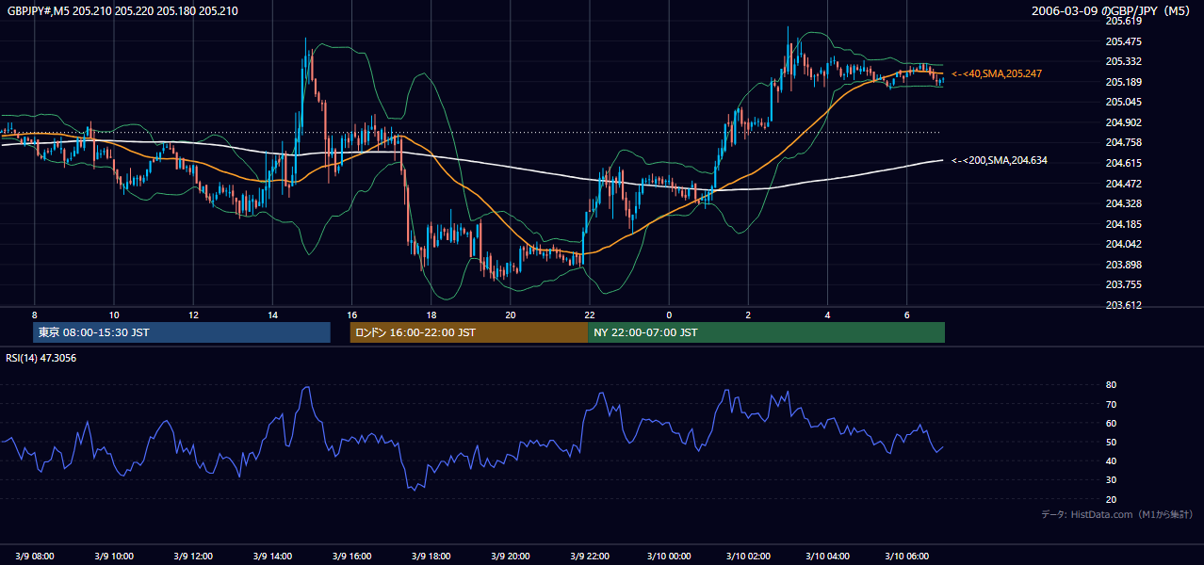Click the 2006-03-09 のGBP/JPY (M5) heading
This screenshot has width=1204, height=565.
[1113, 11]
